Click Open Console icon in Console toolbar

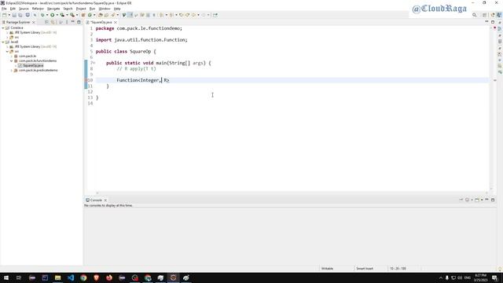[477, 200]
